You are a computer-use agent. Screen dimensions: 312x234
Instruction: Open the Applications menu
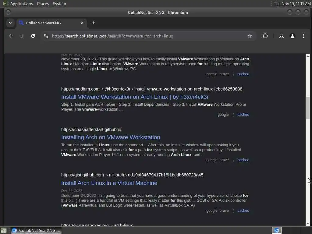click(22, 4)
